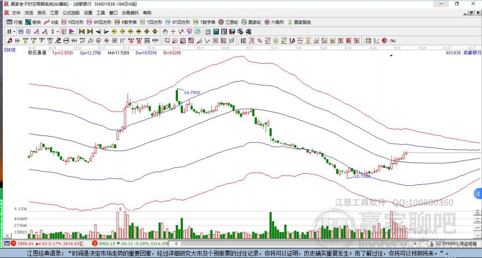Viewport: 482px width, 258px height.
Task: Click the red floppy save icon
Action: 232,31
